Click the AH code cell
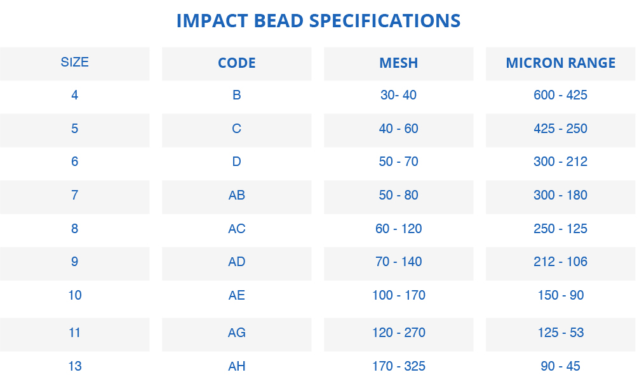Screen dimensions: 637x389 tap(237, 366)
